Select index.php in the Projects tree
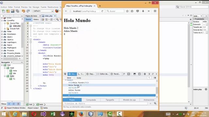Image resolution: width=209 pixels, height=117 pixels. tap(17, 26)
